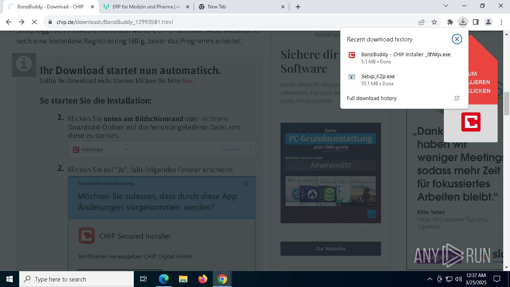Switch to ERP für Medizin und Pharma tab
510x287 pixels.
tap(146, 7)
